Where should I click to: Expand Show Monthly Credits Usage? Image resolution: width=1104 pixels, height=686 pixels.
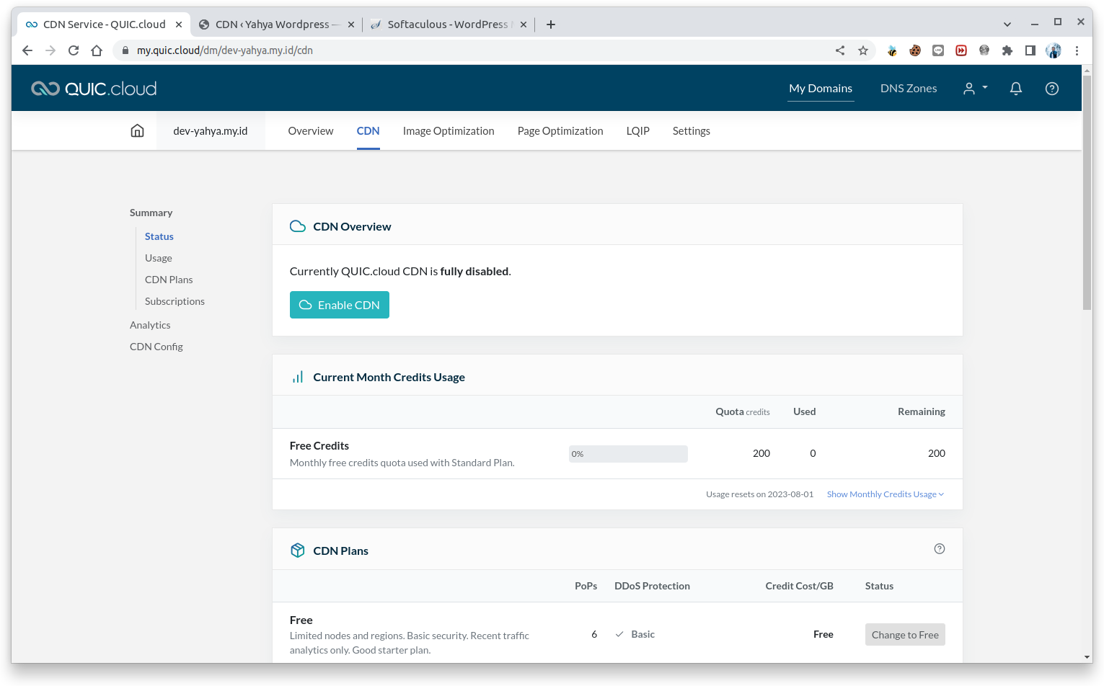coord(884,494)
